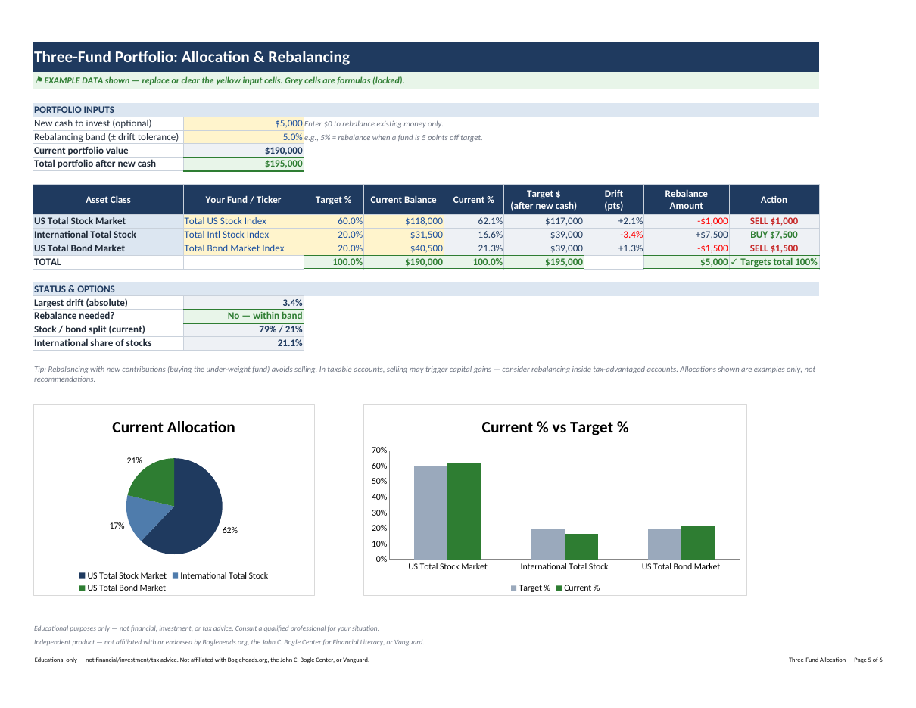Click the Target % legend swatch in bar chart
The height and width of the screenshot is (708, 916).
pyautogui.click(x=514, y=588)
